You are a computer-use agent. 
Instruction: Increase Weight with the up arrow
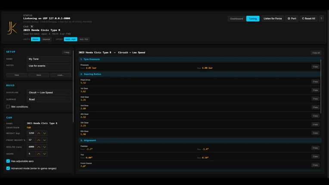point(39,133)
